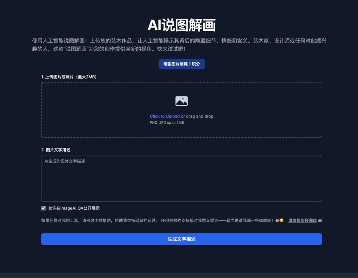This screenshot has height=278, width=358.
Task: Click the "2. 图片文字描述" label
Action: (56, 150)
